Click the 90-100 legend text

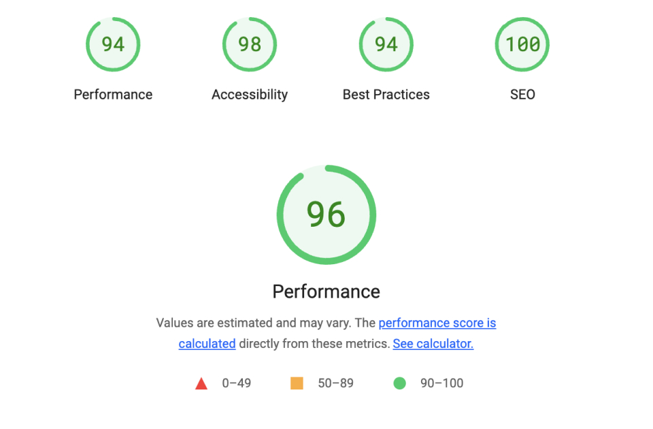point(441,383)
